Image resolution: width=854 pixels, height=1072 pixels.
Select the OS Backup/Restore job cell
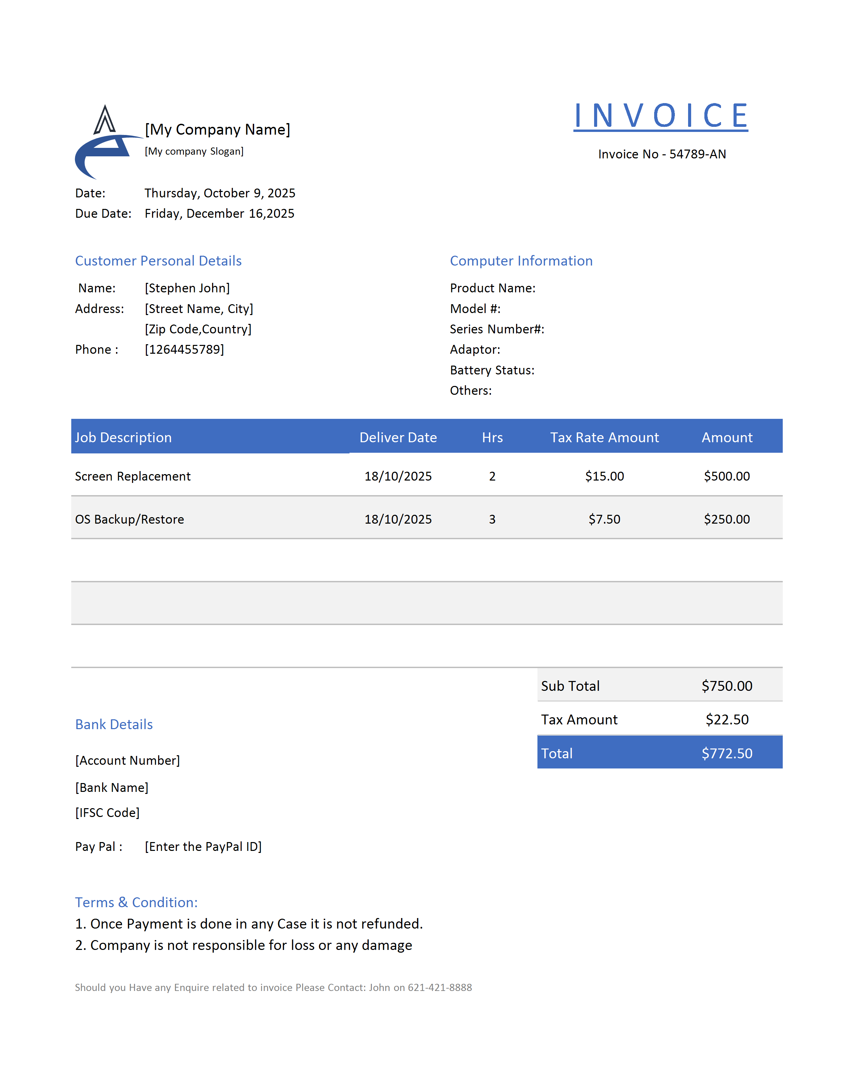(x=129, y=519)
